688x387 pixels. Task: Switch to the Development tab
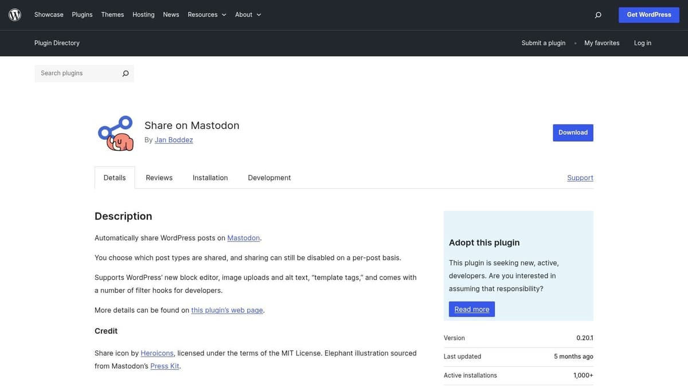(x=269, y=178)
